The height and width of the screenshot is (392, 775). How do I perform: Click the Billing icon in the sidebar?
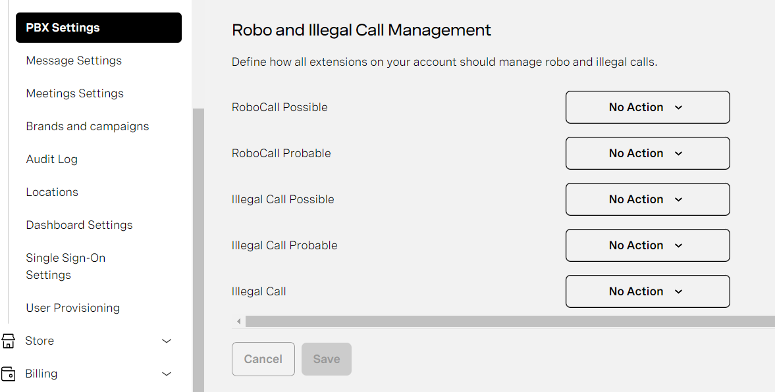9,374
